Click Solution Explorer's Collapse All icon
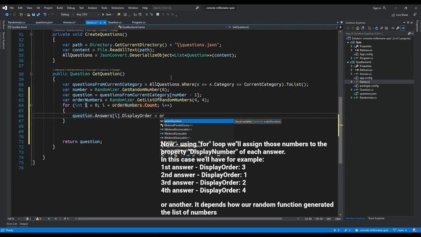 pos(382,28)
